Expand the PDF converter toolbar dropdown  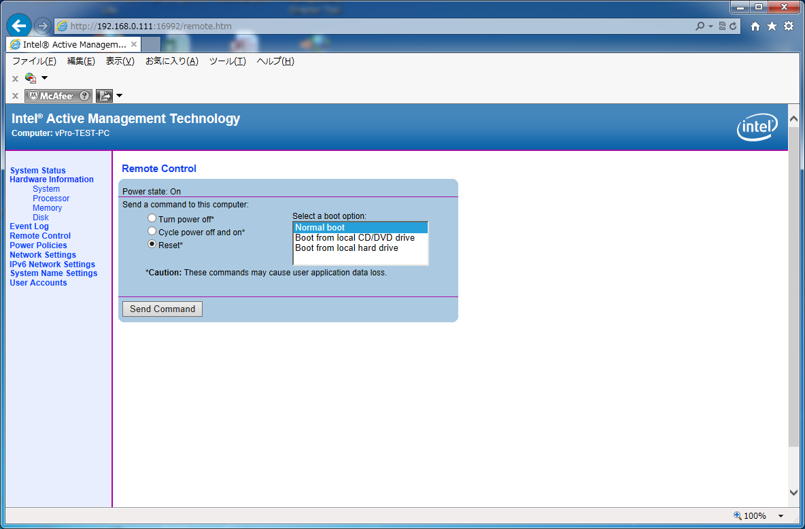point(44,78)
